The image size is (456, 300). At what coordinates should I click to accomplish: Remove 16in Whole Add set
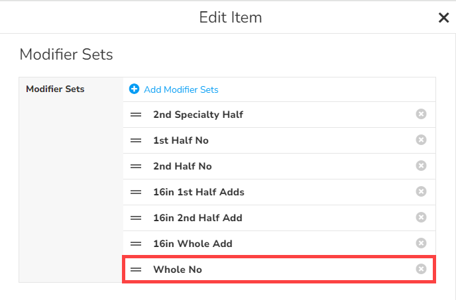421,243
